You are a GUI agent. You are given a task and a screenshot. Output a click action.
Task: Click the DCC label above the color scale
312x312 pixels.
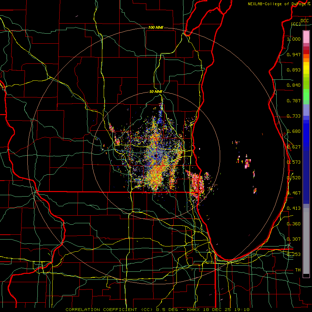coord(304,21)
